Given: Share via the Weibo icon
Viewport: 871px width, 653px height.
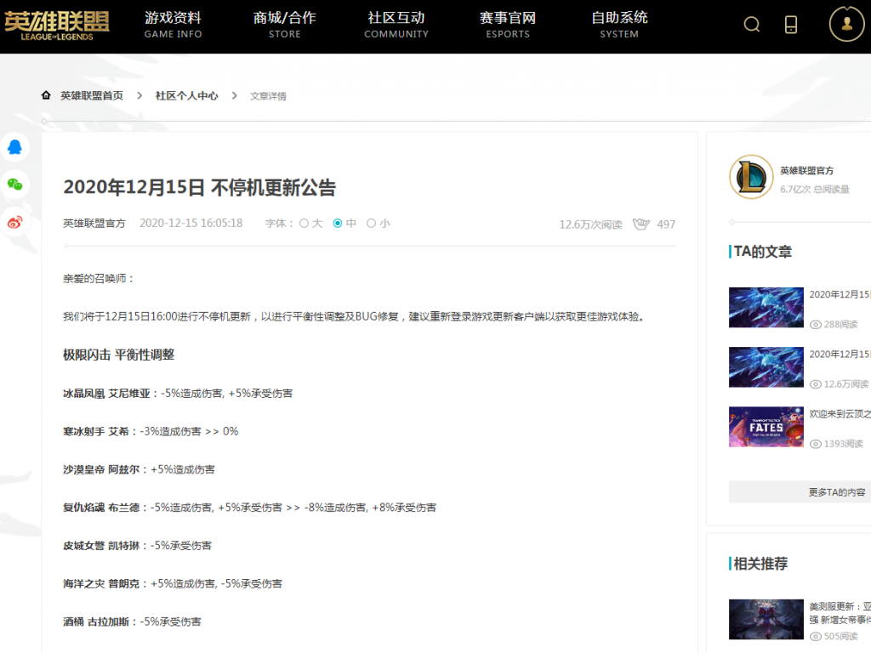Looking at the screenshot, I should coord(15,222).
